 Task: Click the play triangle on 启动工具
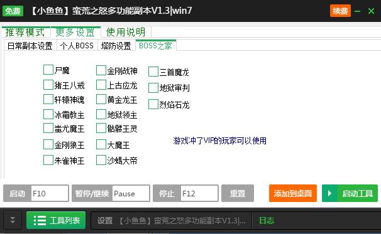(329, 193)
